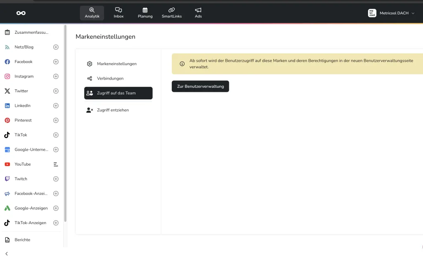The height and width of the screenshot is (260, 423).
Task: Open Zugriff entziehen settings
Action: click(x=113, y=110)
